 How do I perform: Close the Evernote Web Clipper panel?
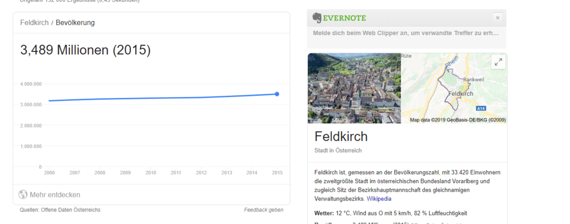498,18
